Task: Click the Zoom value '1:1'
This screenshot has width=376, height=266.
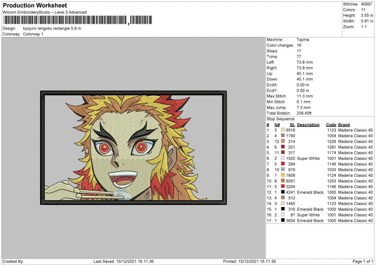Action: tap(363, 26)
